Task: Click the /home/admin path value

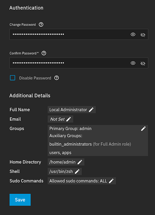Action: tap(63, 162)
